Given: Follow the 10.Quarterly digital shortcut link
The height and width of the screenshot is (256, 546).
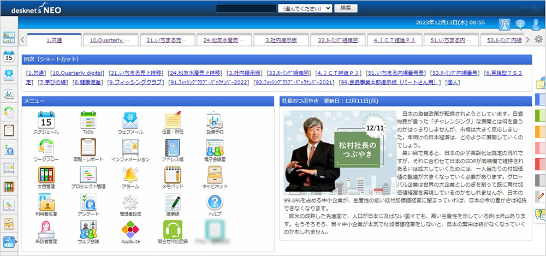Looking at the screenshot, I should coord(78,73).
